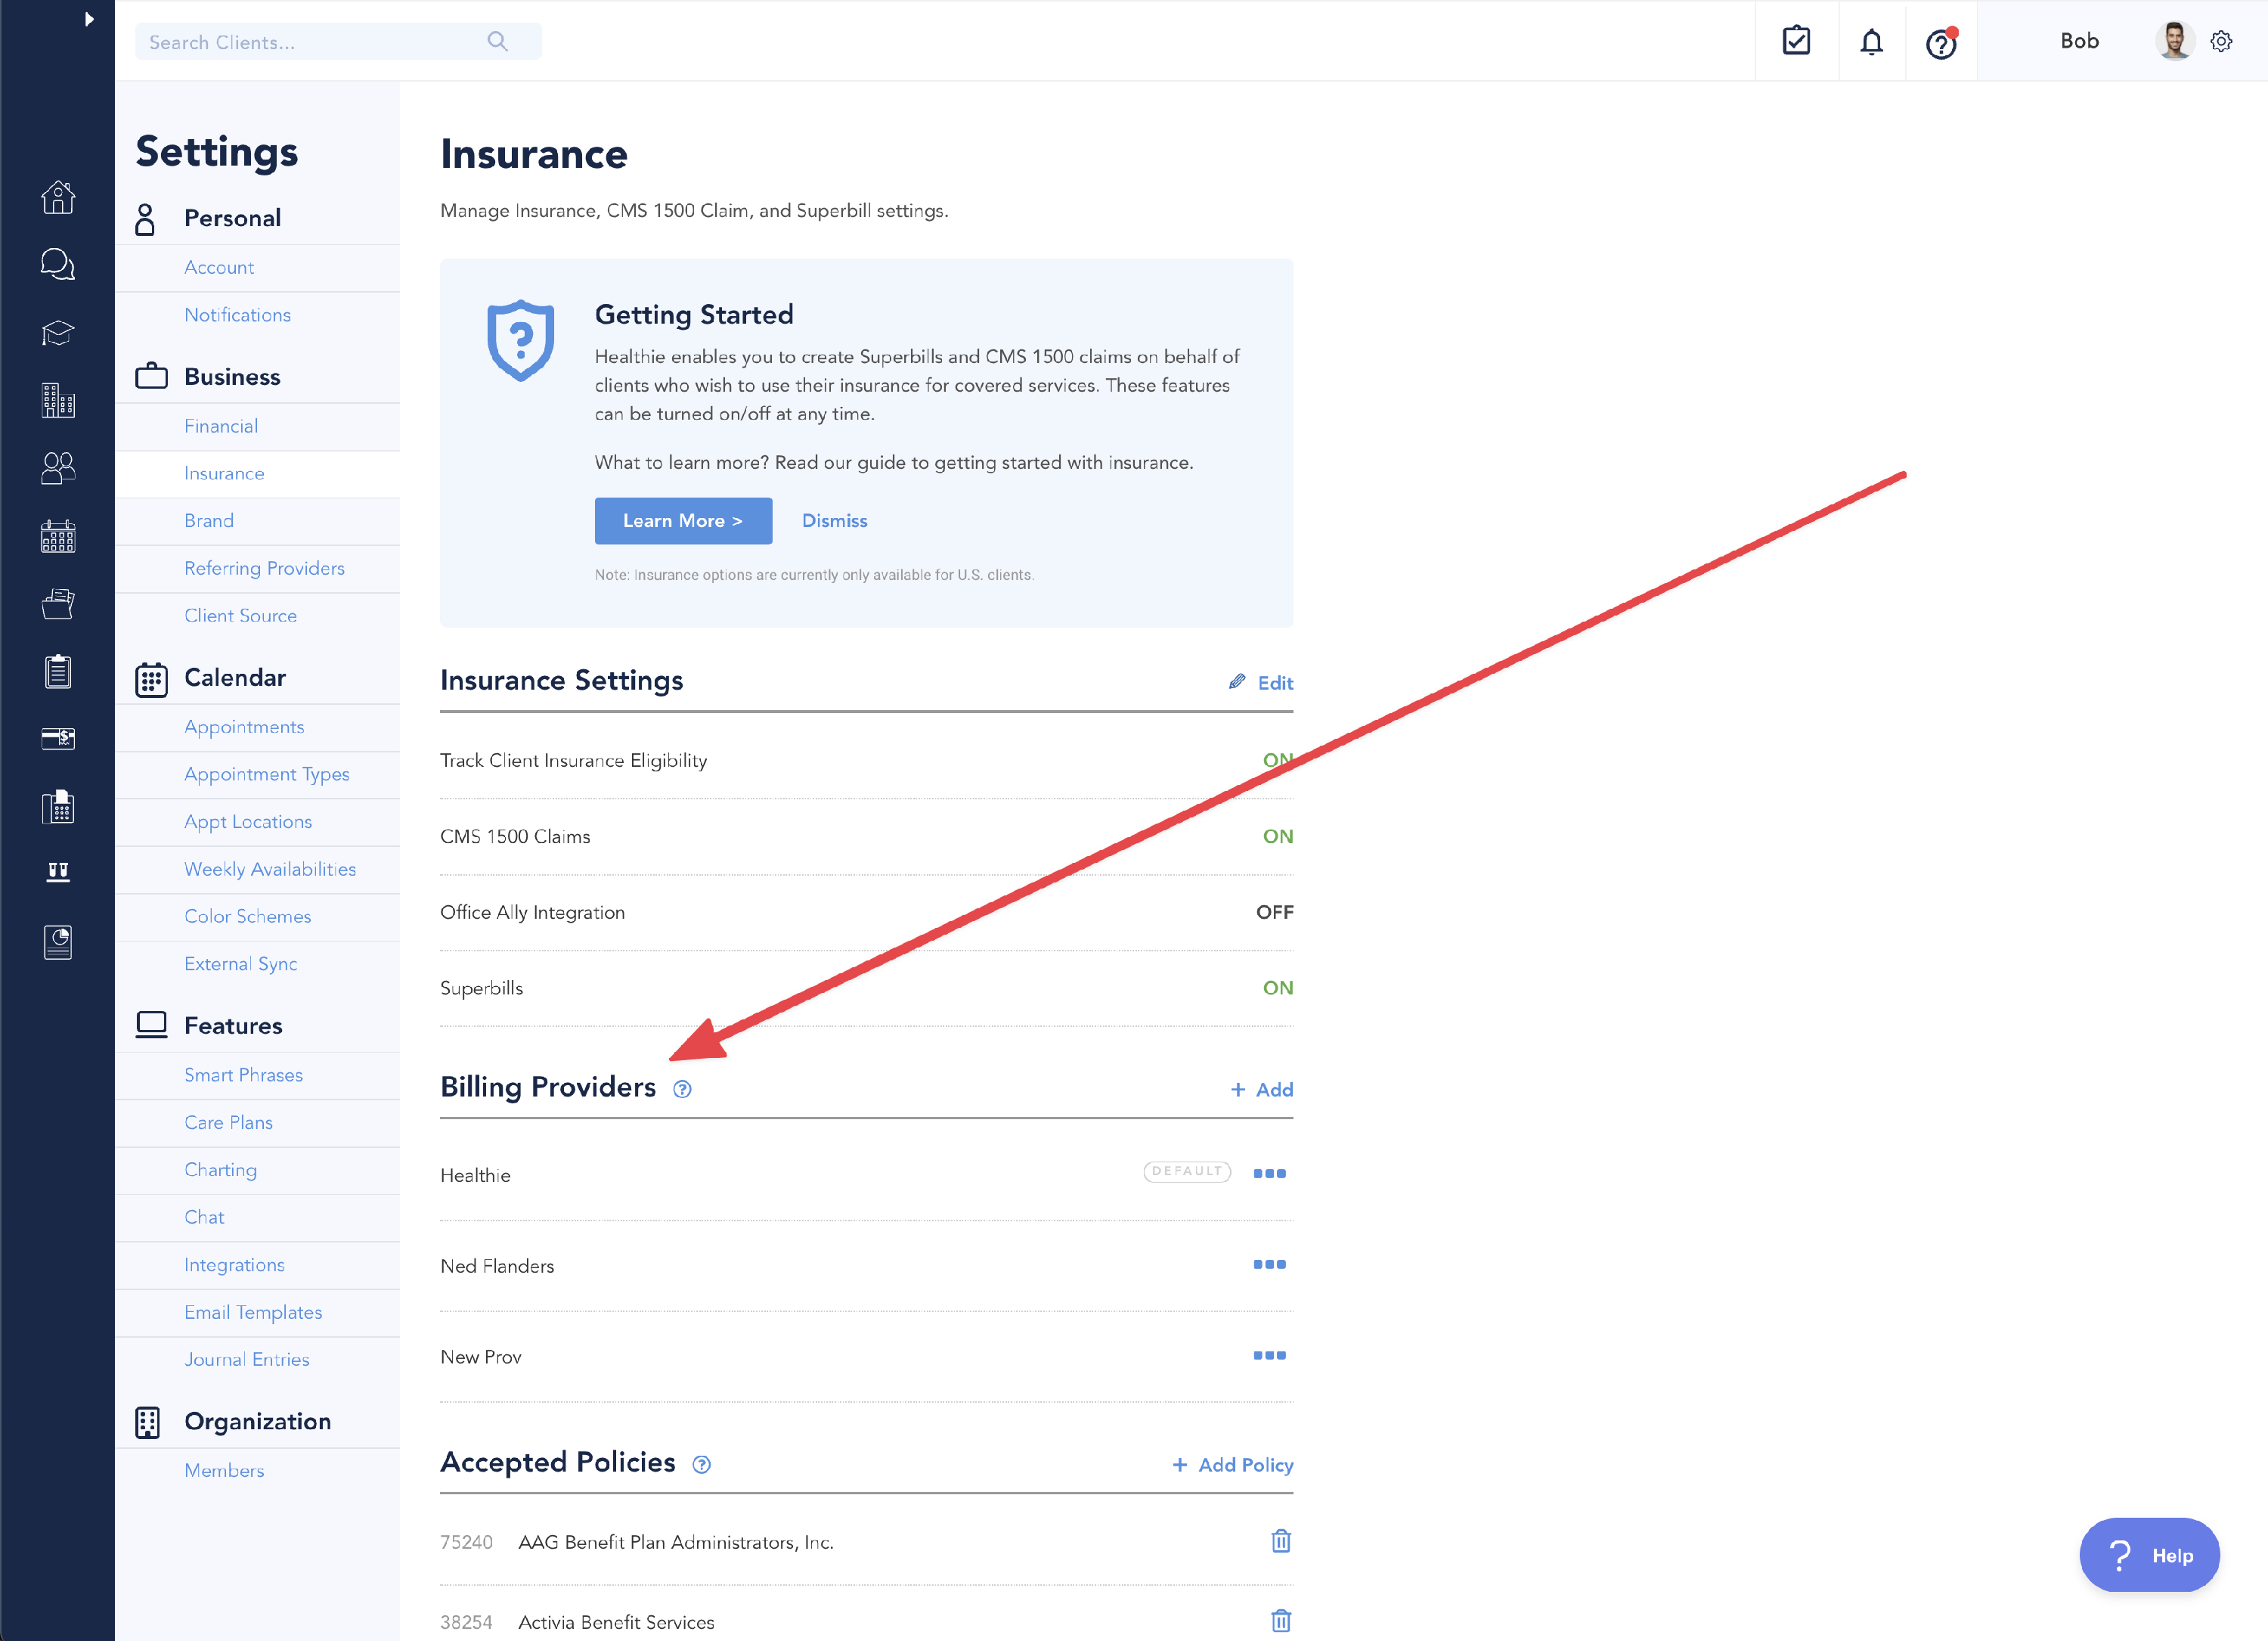The image size is (2268, 1641).
Task: Open Charting settings
Action: point(220,1170)
